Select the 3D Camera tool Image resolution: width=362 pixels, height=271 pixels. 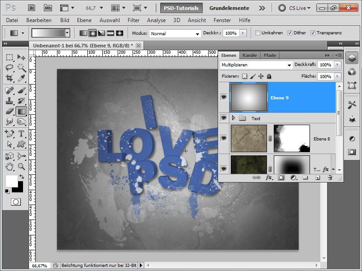pos(21,156)
